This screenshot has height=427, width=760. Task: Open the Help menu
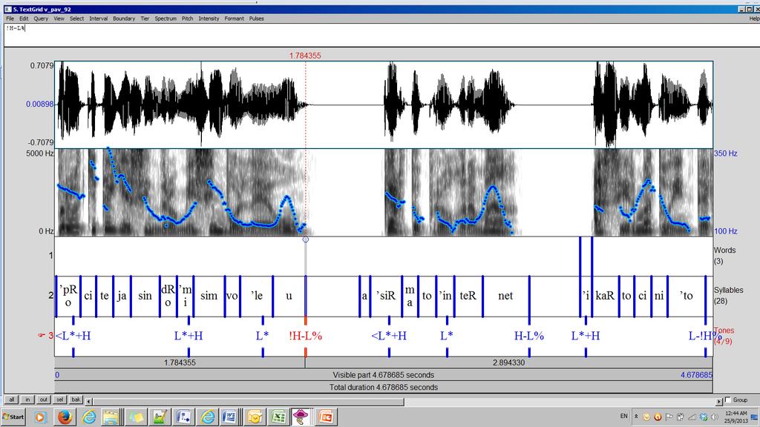[754, 19]
